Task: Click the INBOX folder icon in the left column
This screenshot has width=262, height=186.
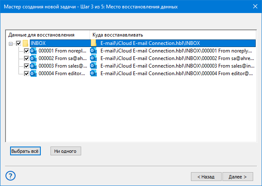Action: 25,43
